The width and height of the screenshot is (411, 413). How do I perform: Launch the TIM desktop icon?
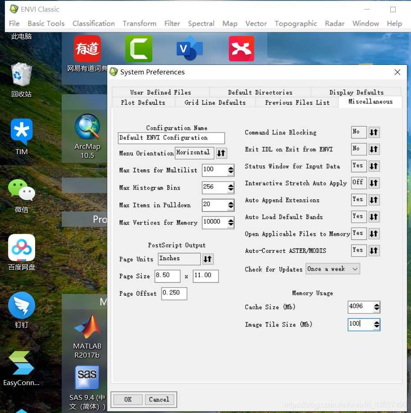tap(22, 137)
